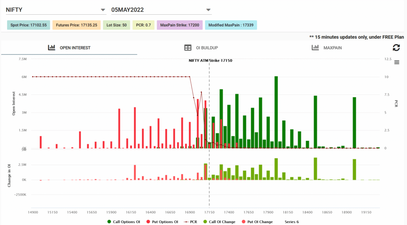Refresh the chart data with the reload icon

(396, 48)
